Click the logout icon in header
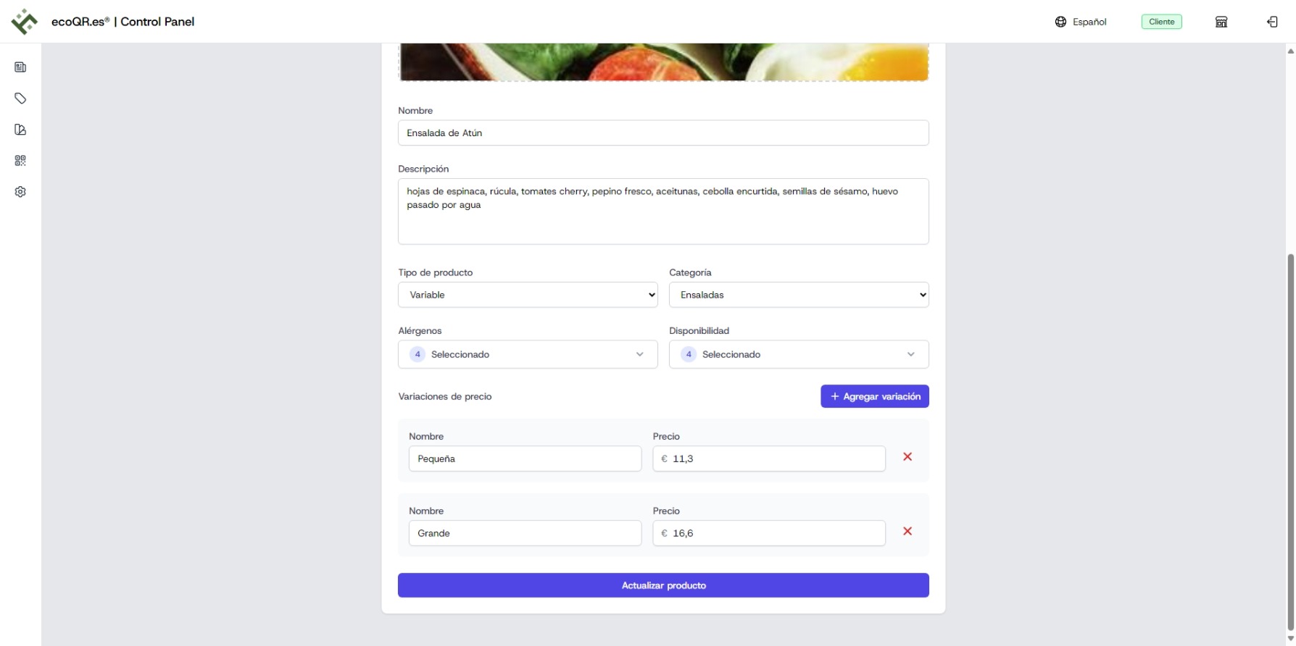This screenshot has width=1296, height=646. [x=1272, y=22]
